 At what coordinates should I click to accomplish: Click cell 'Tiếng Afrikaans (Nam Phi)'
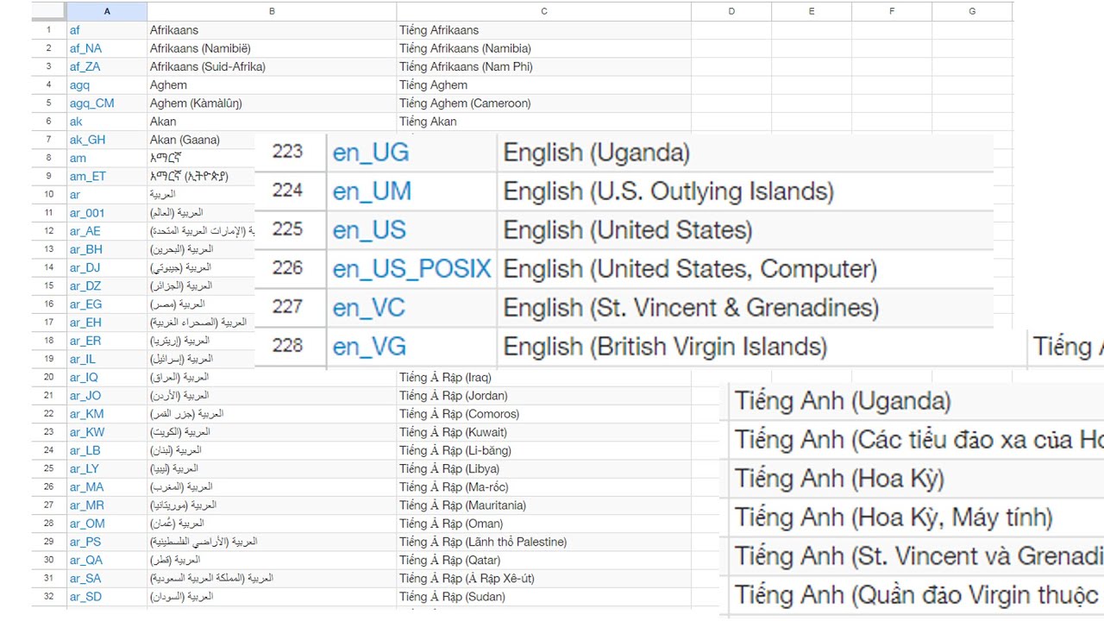(x=543, y=66)
